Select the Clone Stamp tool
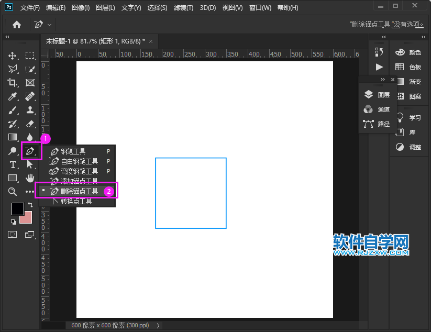Viewport: 431px width, 332px height. 30,110
